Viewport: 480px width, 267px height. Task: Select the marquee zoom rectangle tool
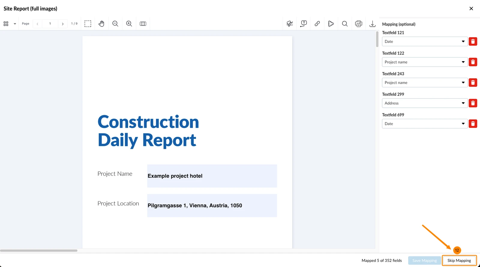click(x=88, y=24)
